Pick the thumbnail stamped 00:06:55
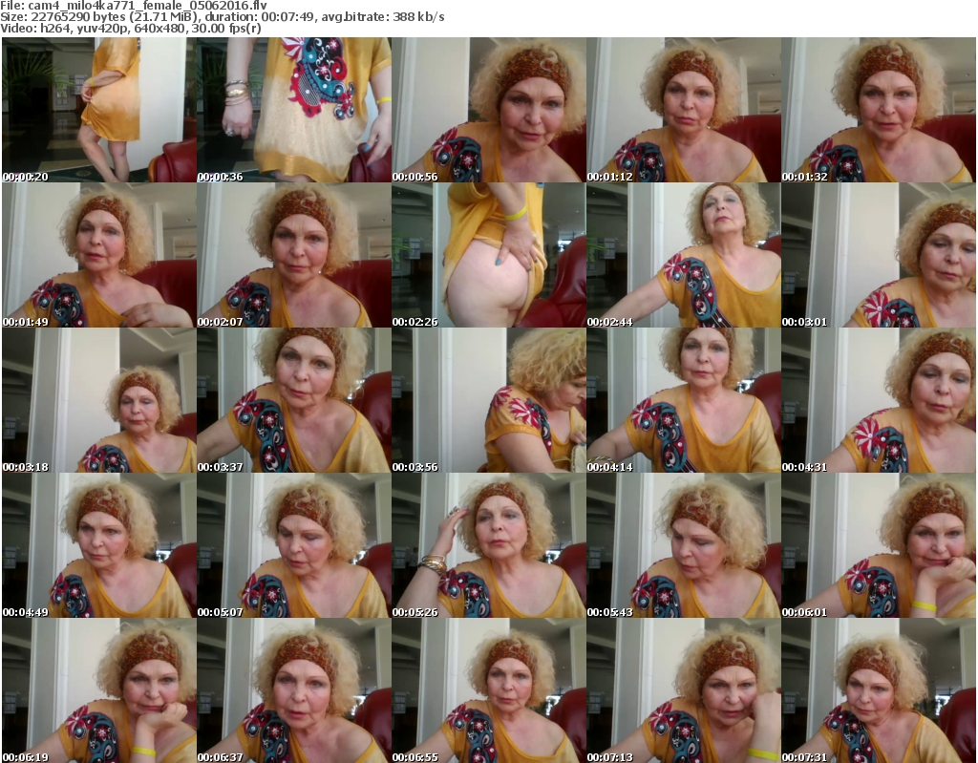 pyautogui.click(x=489, y=690)
